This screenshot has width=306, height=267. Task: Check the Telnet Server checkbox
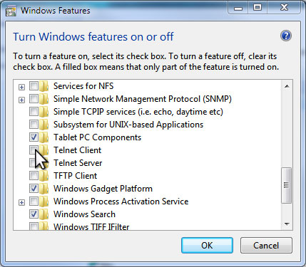tap(34, 163)
